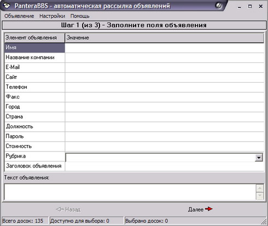Click the Всего досок: 135 status entry
268x226 pixels.
pyautogui.click(x=25, y=221)
